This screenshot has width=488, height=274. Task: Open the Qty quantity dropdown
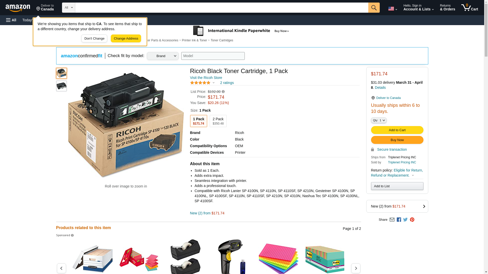click(x=378, y=120)
